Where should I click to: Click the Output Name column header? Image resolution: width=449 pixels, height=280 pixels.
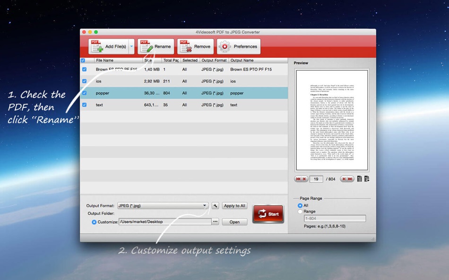(x=258, y=60)
